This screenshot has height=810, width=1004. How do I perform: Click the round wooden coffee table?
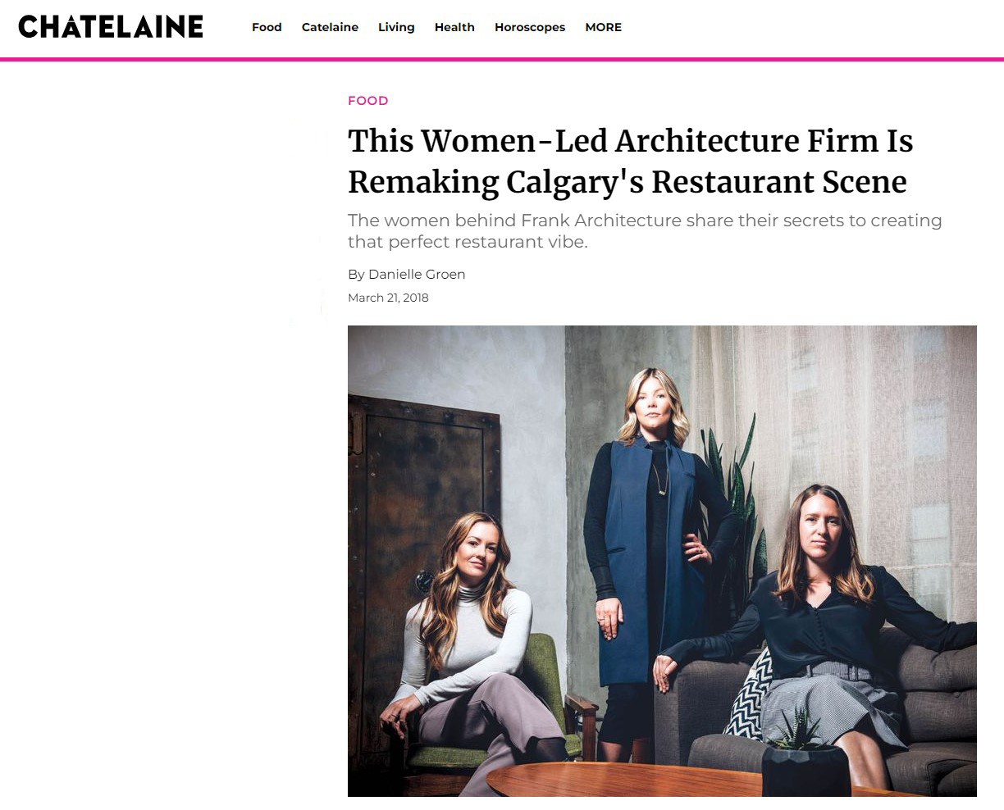click(656, 780)
